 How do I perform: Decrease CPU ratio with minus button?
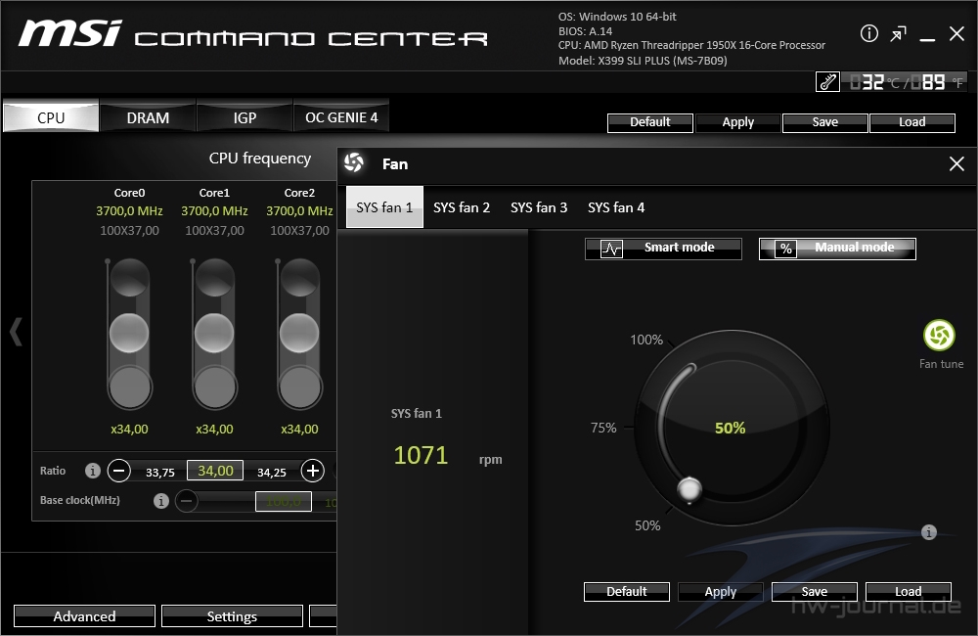(x=118, y=470)
